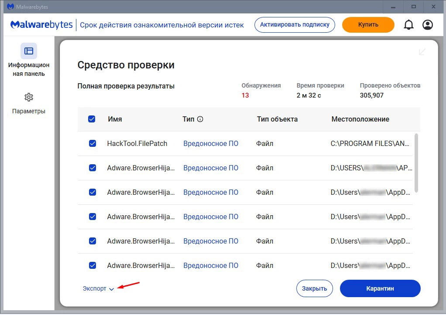The image size is (446, 315).
Task: Sort detections by the Имя column header
Action: [x=115, y=119]
